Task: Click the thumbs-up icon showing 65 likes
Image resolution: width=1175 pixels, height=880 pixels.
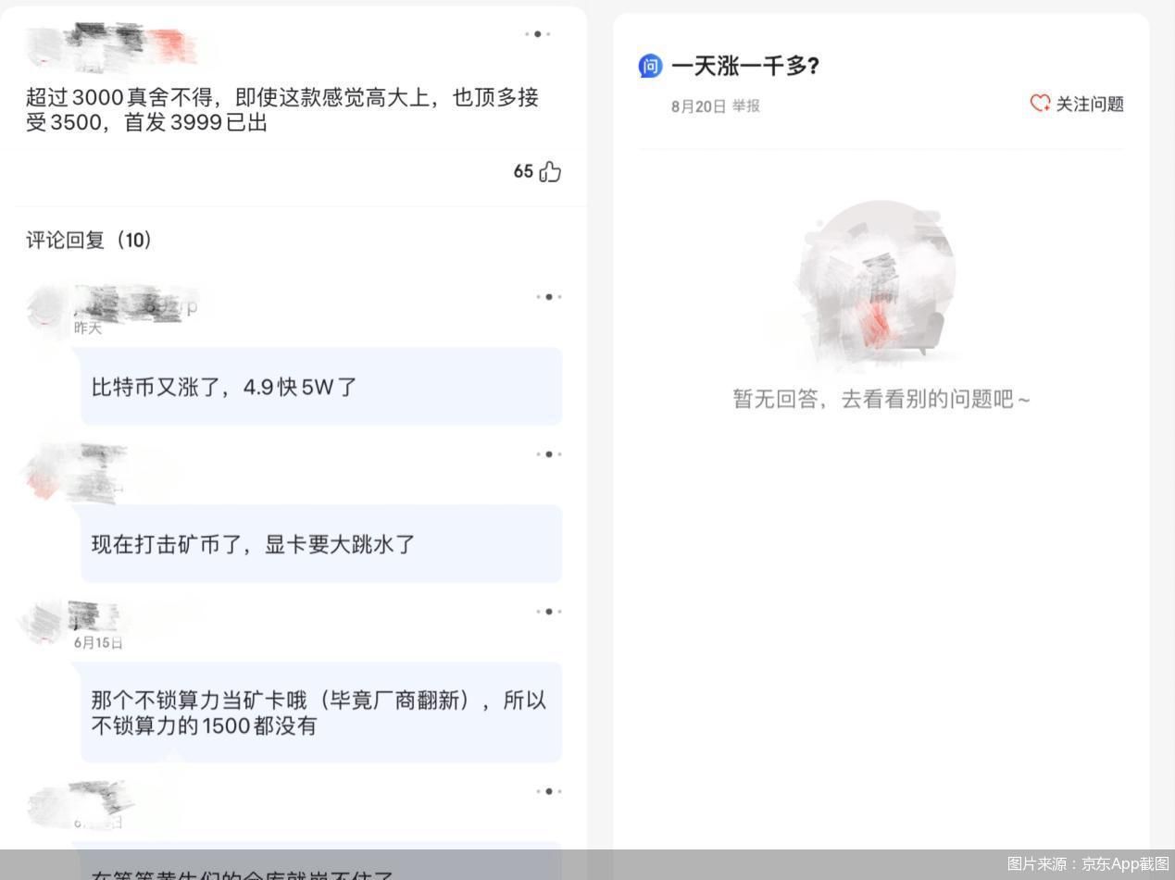Action: tap(547, 171)
